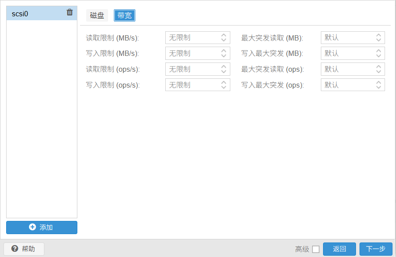Proceed with 下一步 button
Screen dimensions: 396x257
(x=376, y=249)
